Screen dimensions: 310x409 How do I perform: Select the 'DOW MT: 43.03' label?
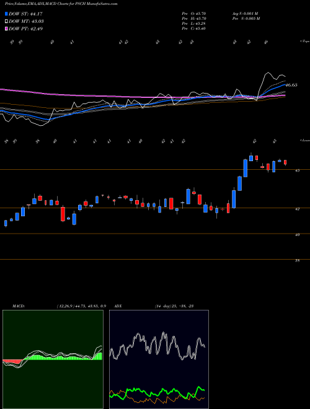26,22
